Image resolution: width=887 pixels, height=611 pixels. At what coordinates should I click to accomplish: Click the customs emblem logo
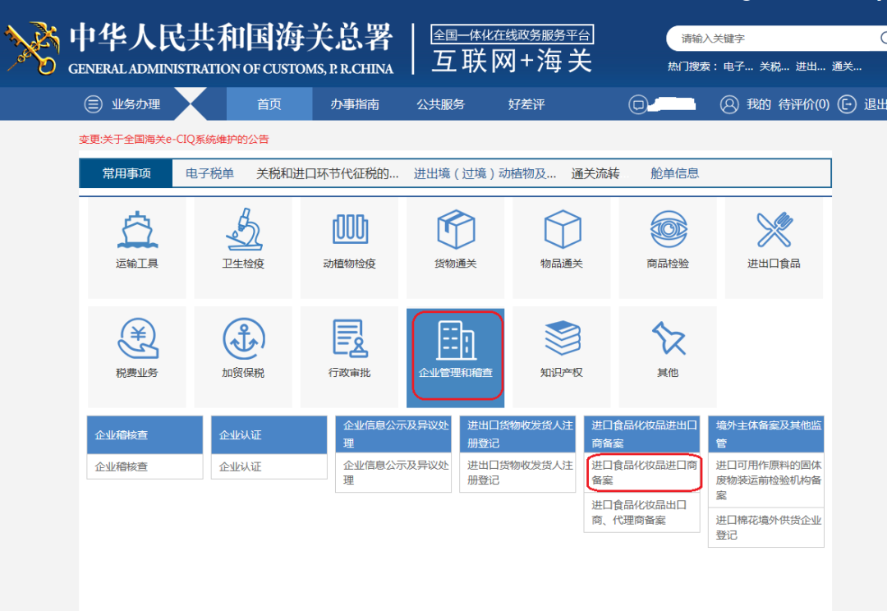coord(32,48)
